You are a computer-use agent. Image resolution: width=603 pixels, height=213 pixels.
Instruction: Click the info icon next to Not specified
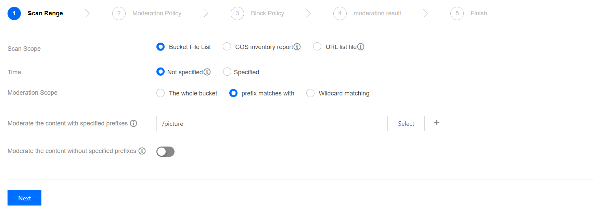click(x=207, y=72)
